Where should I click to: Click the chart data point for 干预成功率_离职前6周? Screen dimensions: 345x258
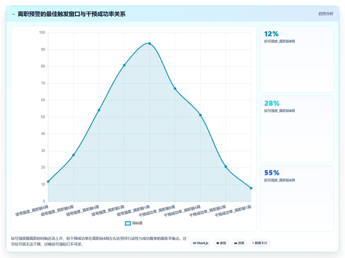pos(175,88)
